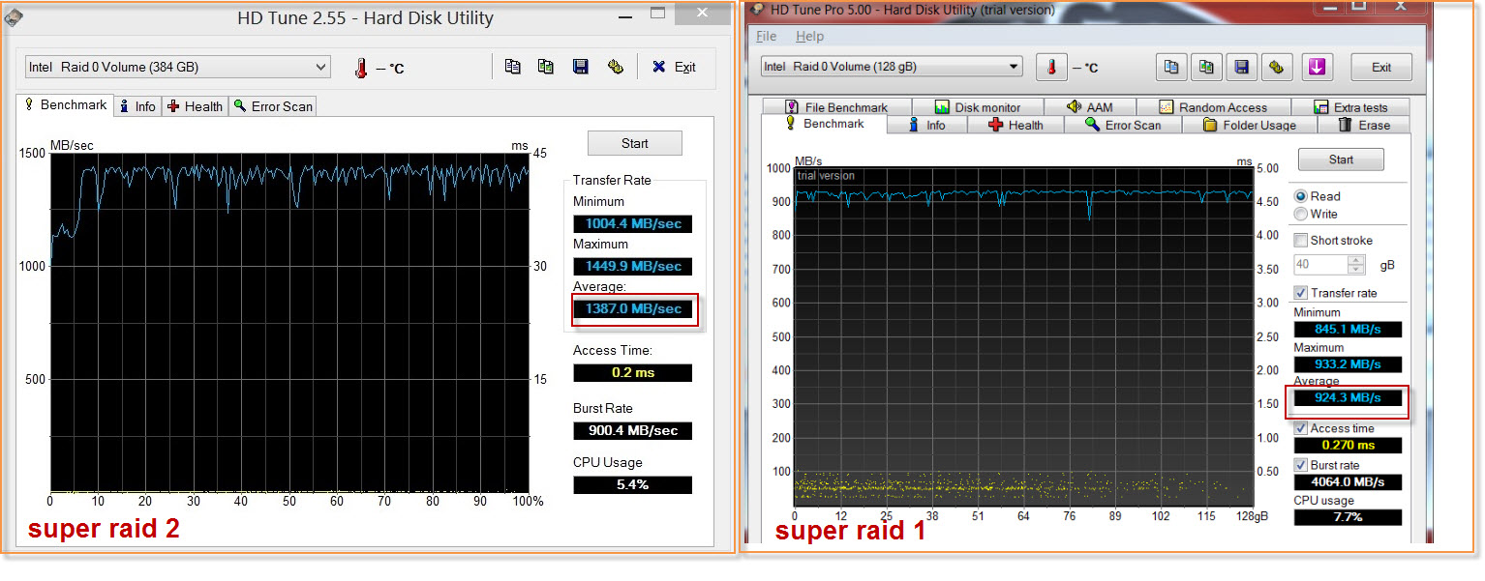The image size is (1485, 581).
Task: Click Average value 924.3 MB/s
Action: pos(1347,397)
